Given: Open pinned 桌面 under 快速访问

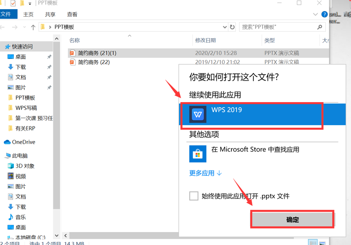Looking at the screenshot, I should click(21, 57).
